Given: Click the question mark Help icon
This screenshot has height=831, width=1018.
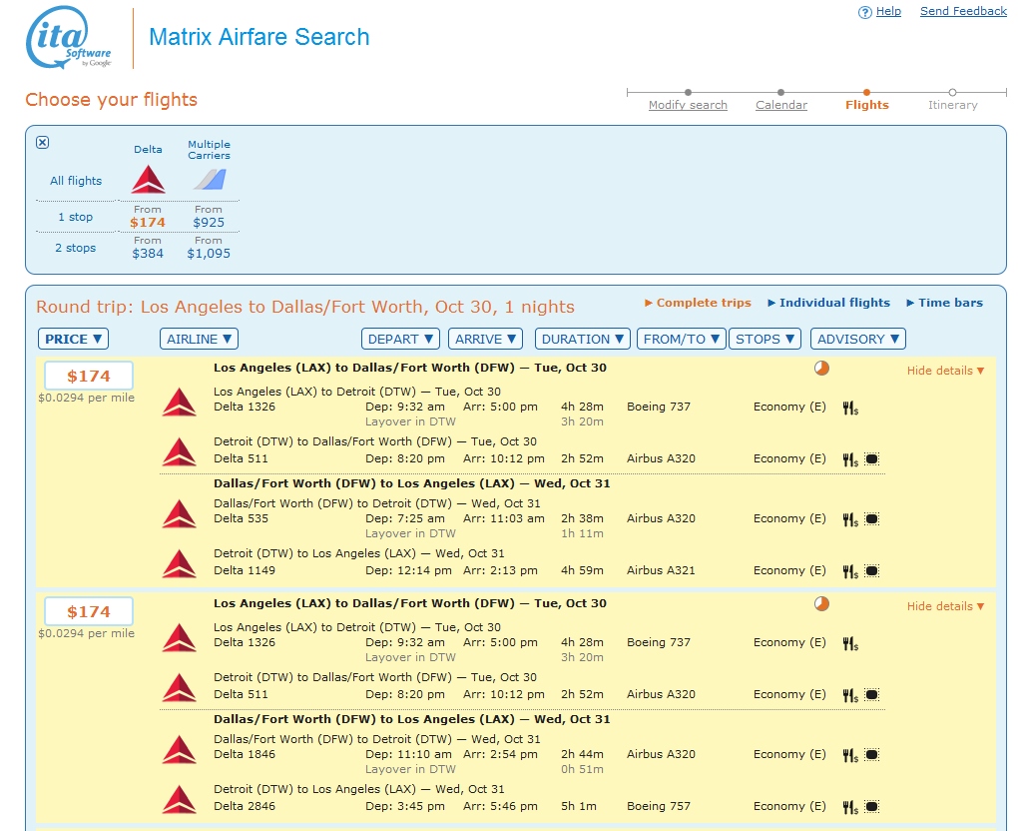Looking at the screenshot, I should pyautogui.click(x=864, y=12).
